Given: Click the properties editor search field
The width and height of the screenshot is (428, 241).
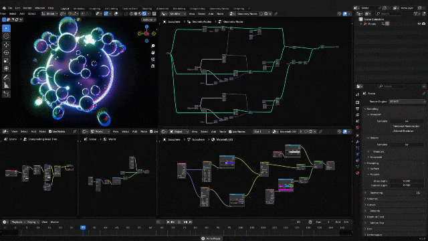Looking at the screenshot, I should click(x=391, y=86).
